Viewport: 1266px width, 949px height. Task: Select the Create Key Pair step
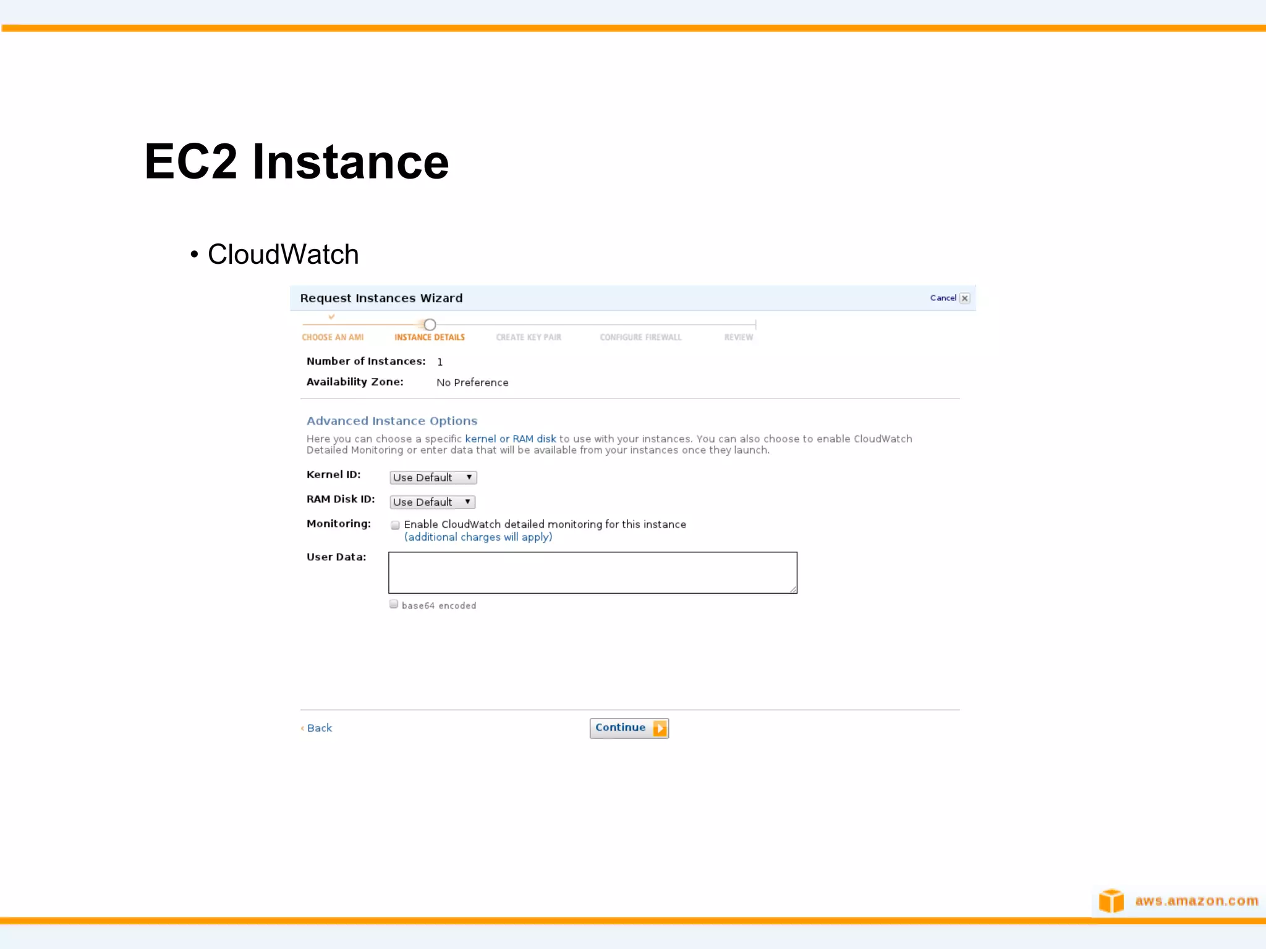[529, 337]
